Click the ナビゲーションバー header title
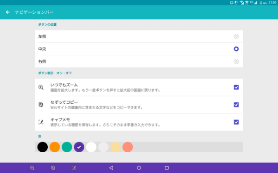Image resolution: width=278 pixels, height=173 pixels. (34, 12)
